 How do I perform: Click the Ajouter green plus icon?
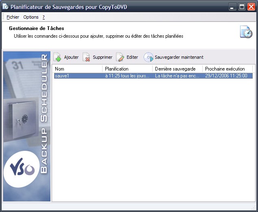click(x=58, y=57)
